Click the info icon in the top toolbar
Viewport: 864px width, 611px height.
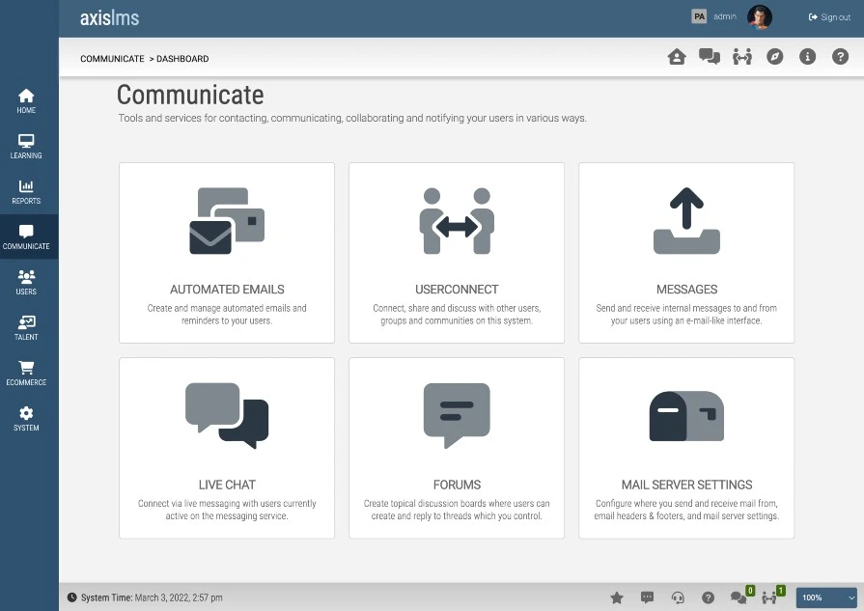[x=807, y=57]
